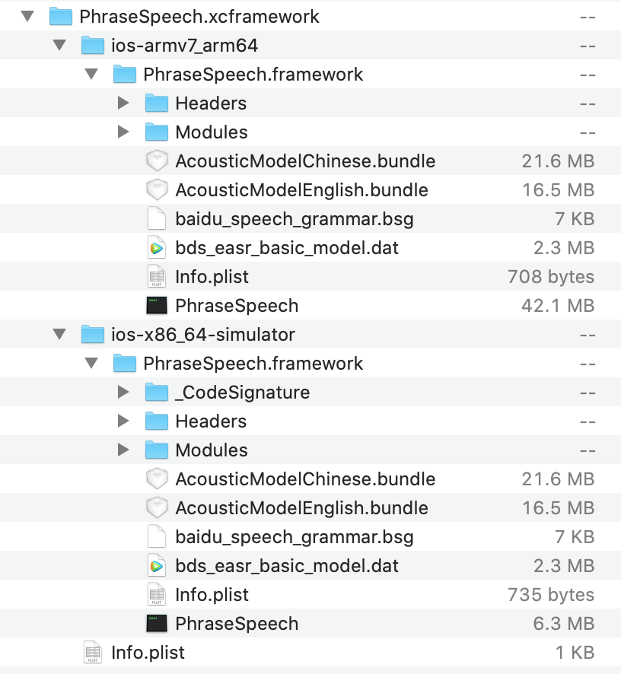Click AcousticModelChinese.bundle icon under ios-armv7_arm64
The image size is (621, 674).
coord(156,161)
